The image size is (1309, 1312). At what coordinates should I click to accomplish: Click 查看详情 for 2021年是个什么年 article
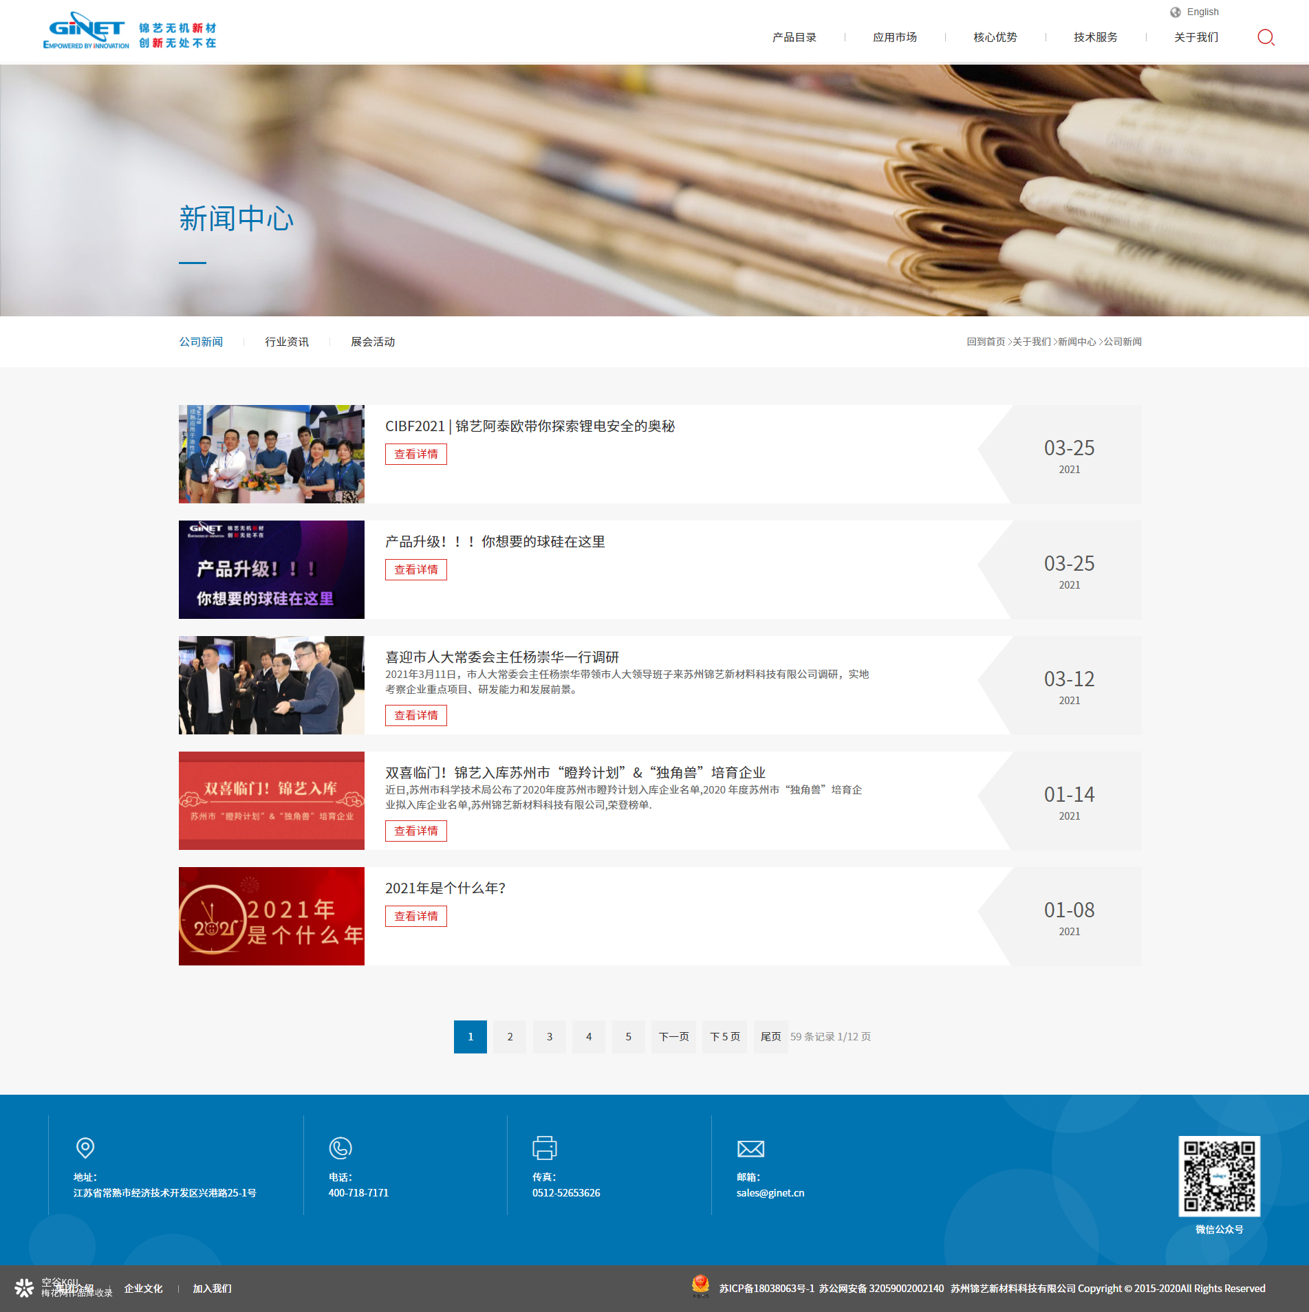415,916
